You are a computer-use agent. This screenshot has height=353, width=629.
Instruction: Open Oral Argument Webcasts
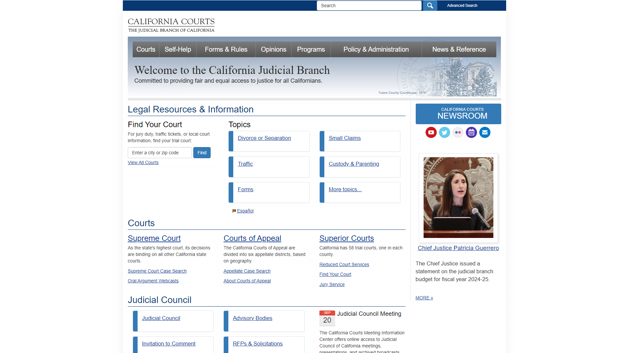click(x=153, y=281)
